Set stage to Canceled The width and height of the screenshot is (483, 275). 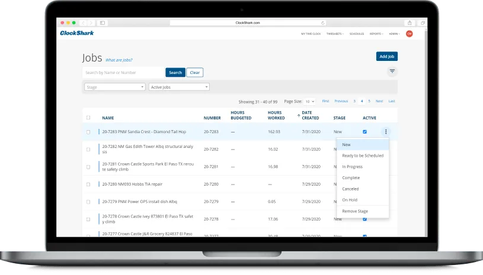point(363,189)
